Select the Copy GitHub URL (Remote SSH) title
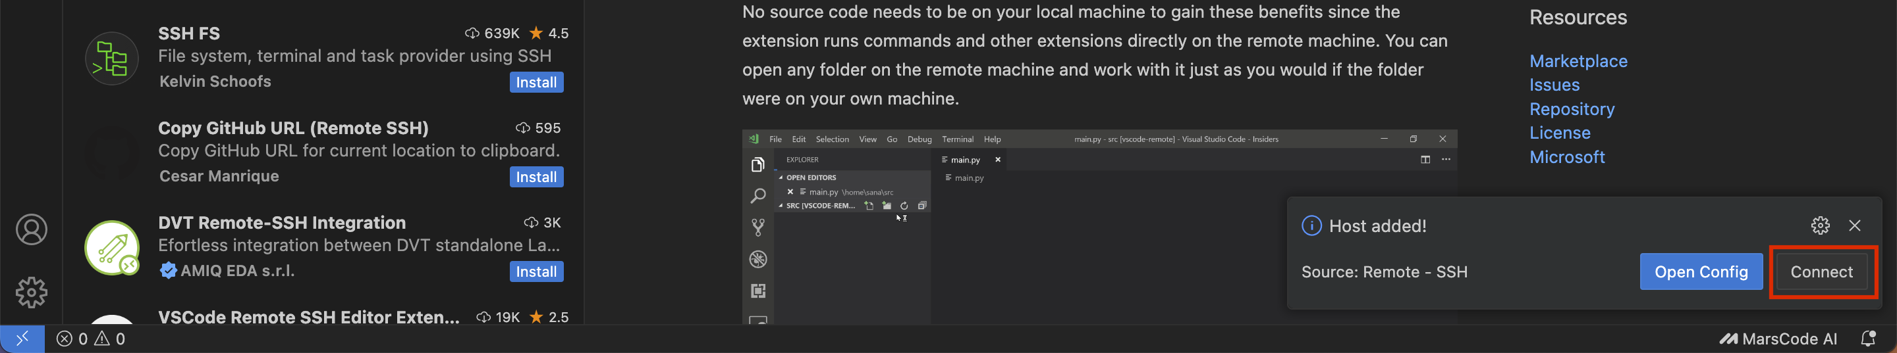Viewport: 1897px width, 353px height. point(293,128)
